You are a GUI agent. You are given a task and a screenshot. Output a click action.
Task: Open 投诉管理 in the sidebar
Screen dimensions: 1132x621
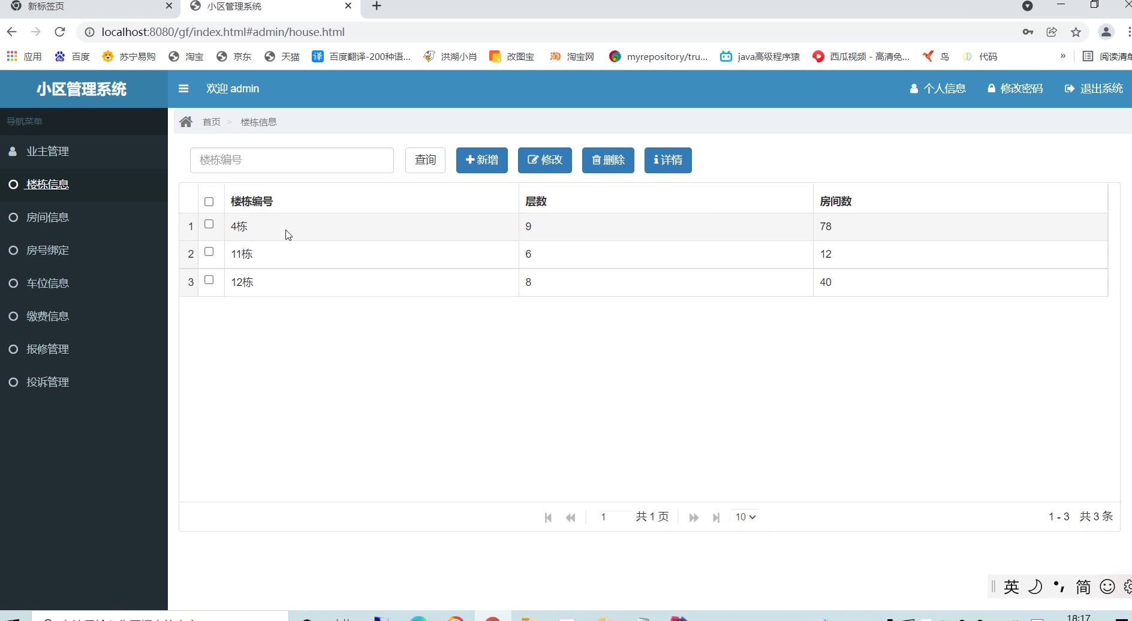click(84, 382)
